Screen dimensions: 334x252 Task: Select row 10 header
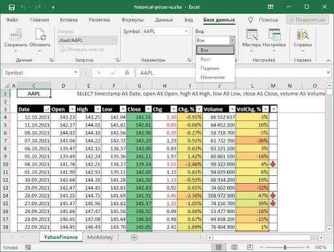tap(5, 164)
